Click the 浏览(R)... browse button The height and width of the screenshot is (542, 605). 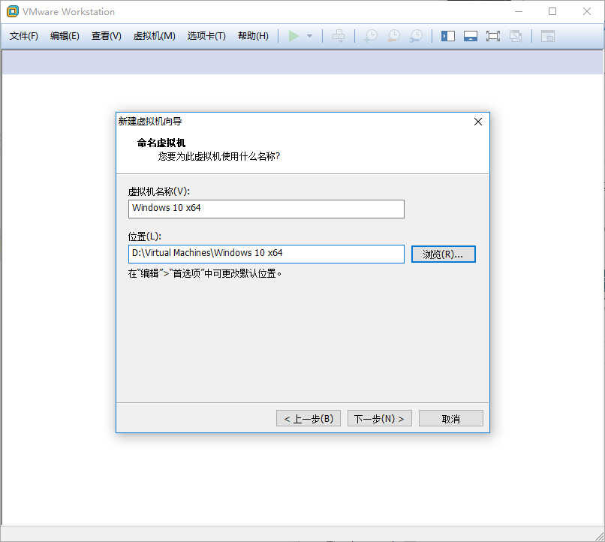(444, 254)
